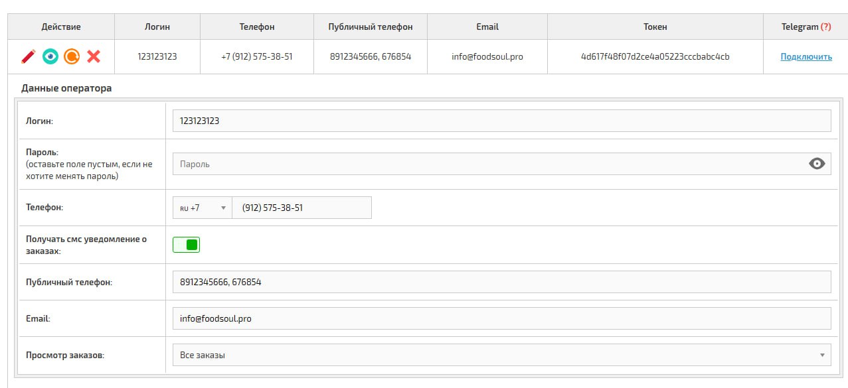Open the RU +7 country code dropdown

click(x=203, y=208)
